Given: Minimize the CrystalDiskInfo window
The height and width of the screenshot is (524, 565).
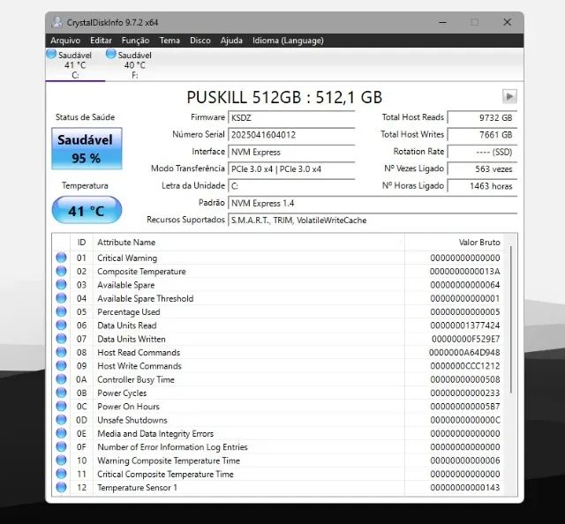Looking at the screenshot, I should coord(443,22).
